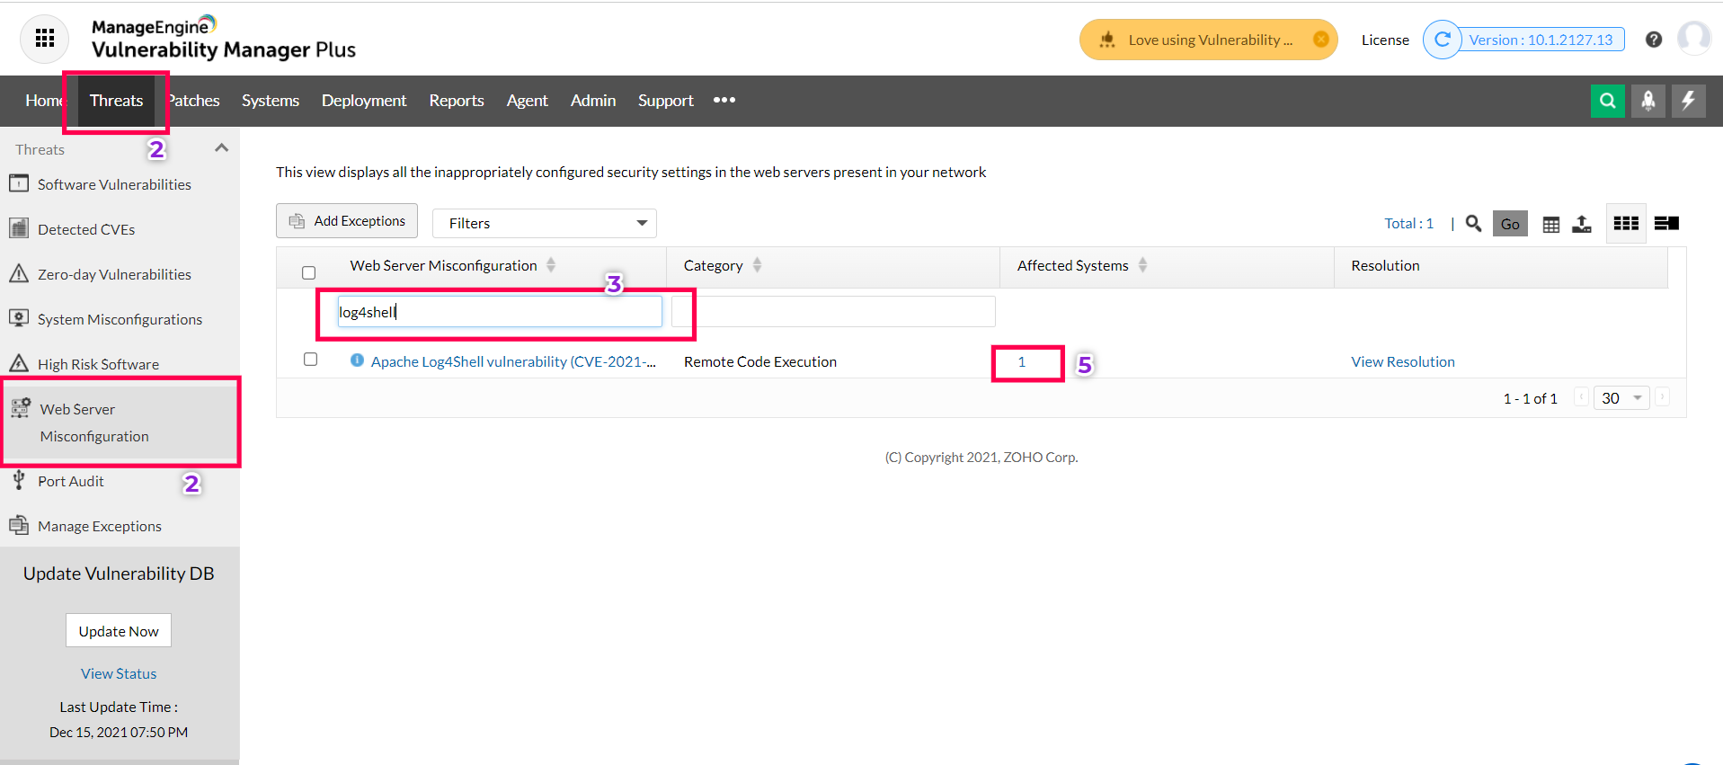Screen dimensions: 1723x765
Task: Open the Apache Log4Shell vulnerability link
Action: [x=513, y=361]
